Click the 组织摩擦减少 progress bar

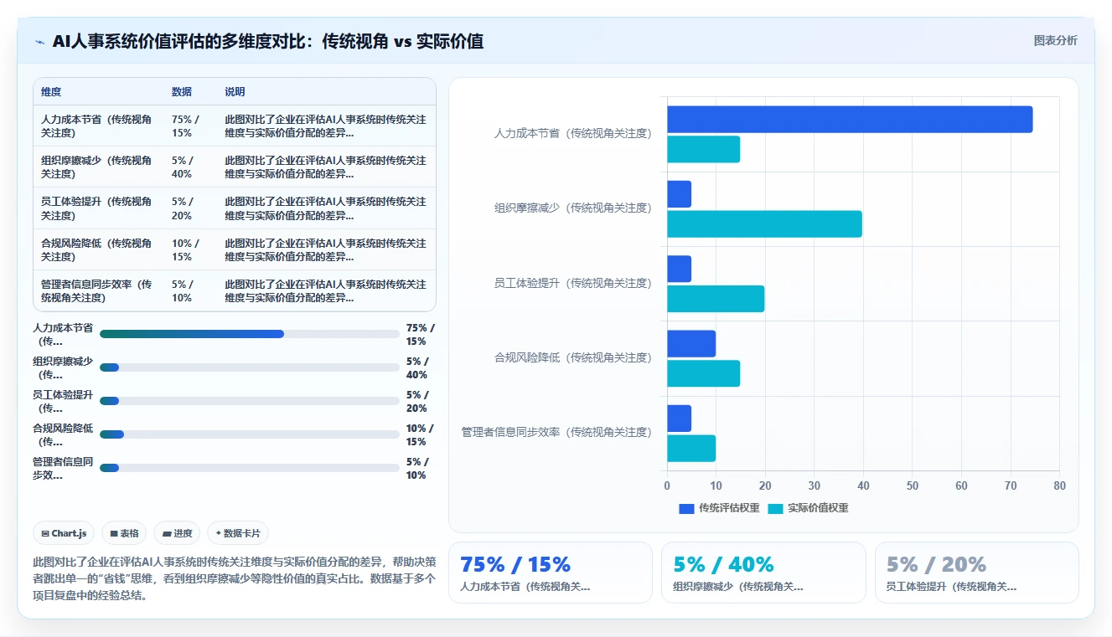coord(250,367)
